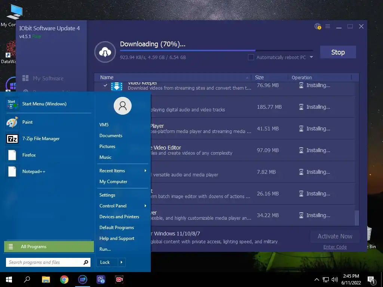Expand the Recent Items submenu arrow
Image resolution: width=383 pixels, height=287 pixels.
coord(145,170)
